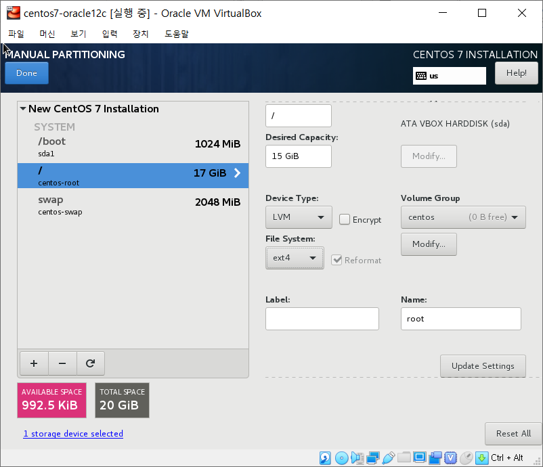543x467 pixels.
Task: Open the 도움말 menu
Action: [x=177, y=34]
